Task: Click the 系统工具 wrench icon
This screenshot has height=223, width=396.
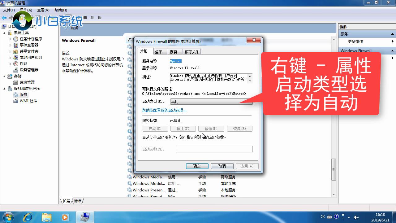Action: pyautogui.click(x=10, y=33)
